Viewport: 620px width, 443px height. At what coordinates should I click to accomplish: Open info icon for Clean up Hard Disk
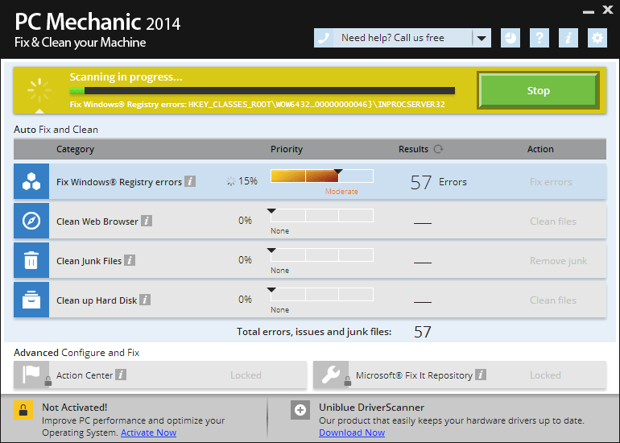click(145, 300)
